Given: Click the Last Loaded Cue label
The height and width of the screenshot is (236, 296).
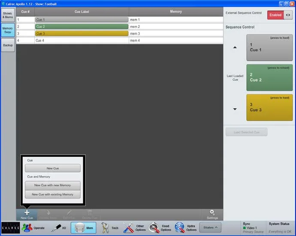Looking at the screenshot, I should point(235,78).
